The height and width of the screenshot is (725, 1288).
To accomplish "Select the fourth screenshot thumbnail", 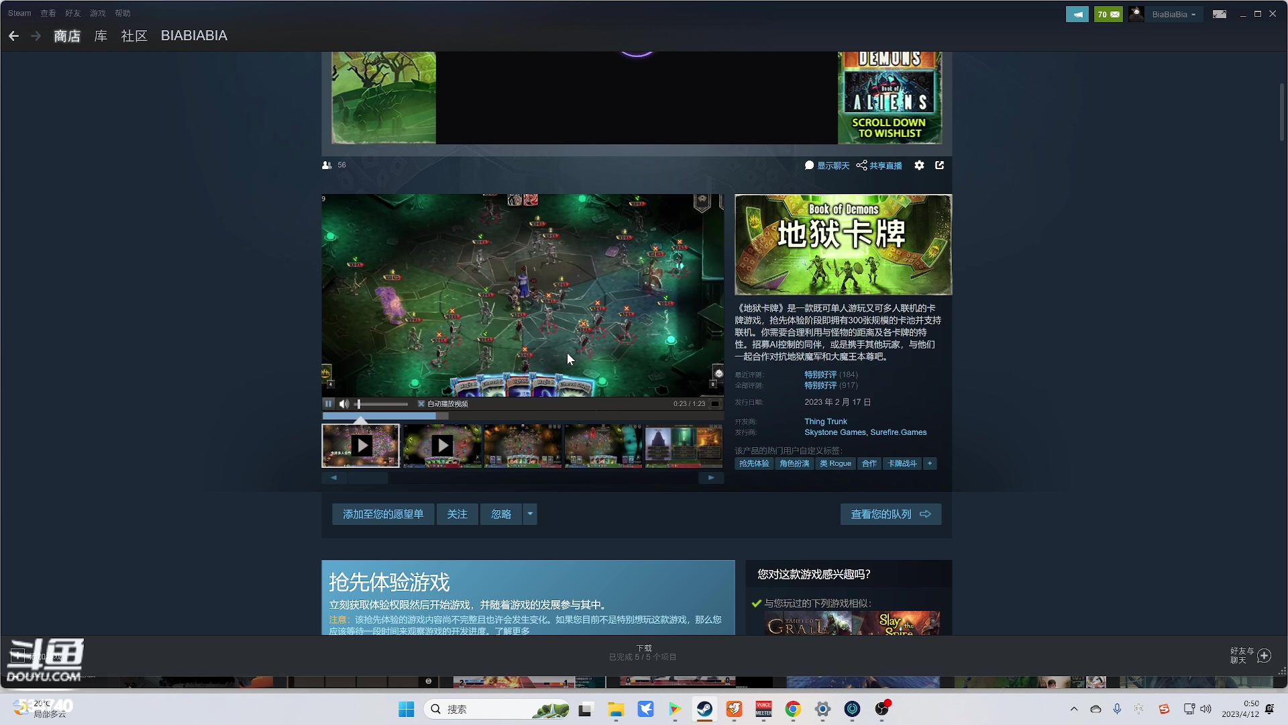I will tap(603, 446).
